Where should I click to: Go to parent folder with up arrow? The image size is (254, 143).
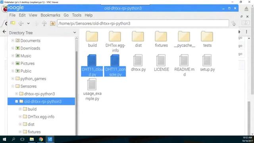44,23
